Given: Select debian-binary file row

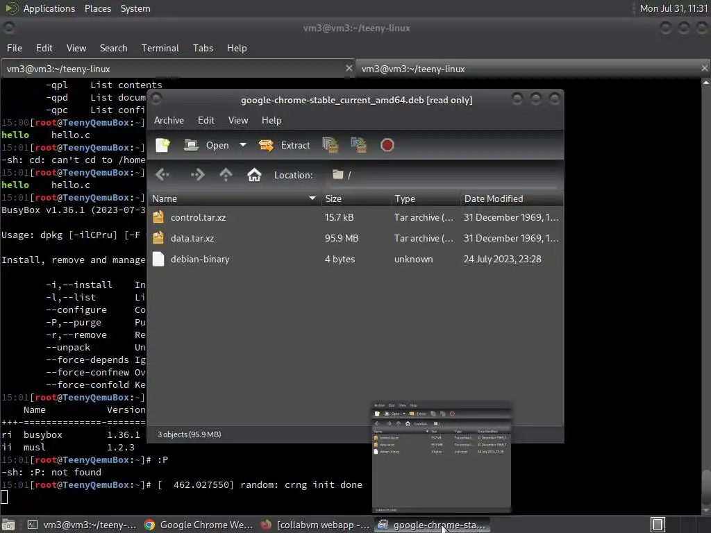Looking at the screenshot, I should point(355,260).
